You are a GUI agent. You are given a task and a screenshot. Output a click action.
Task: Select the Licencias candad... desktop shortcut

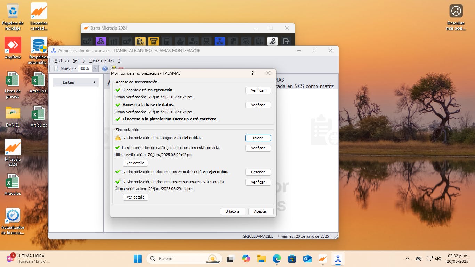point(39,16)
